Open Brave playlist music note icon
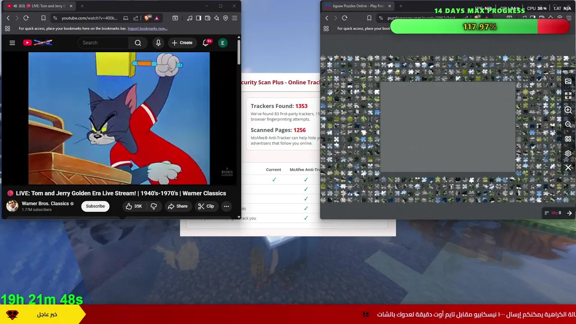Image resolution: width=576 pixels, height=324 pixels. 189,18
